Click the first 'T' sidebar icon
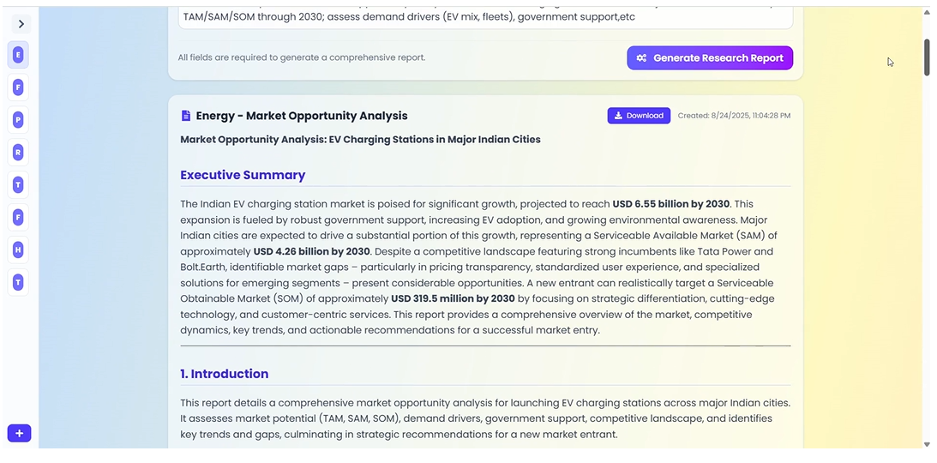Image resolution: width=937 pixels, height=463 pixels. pos(18,185)
